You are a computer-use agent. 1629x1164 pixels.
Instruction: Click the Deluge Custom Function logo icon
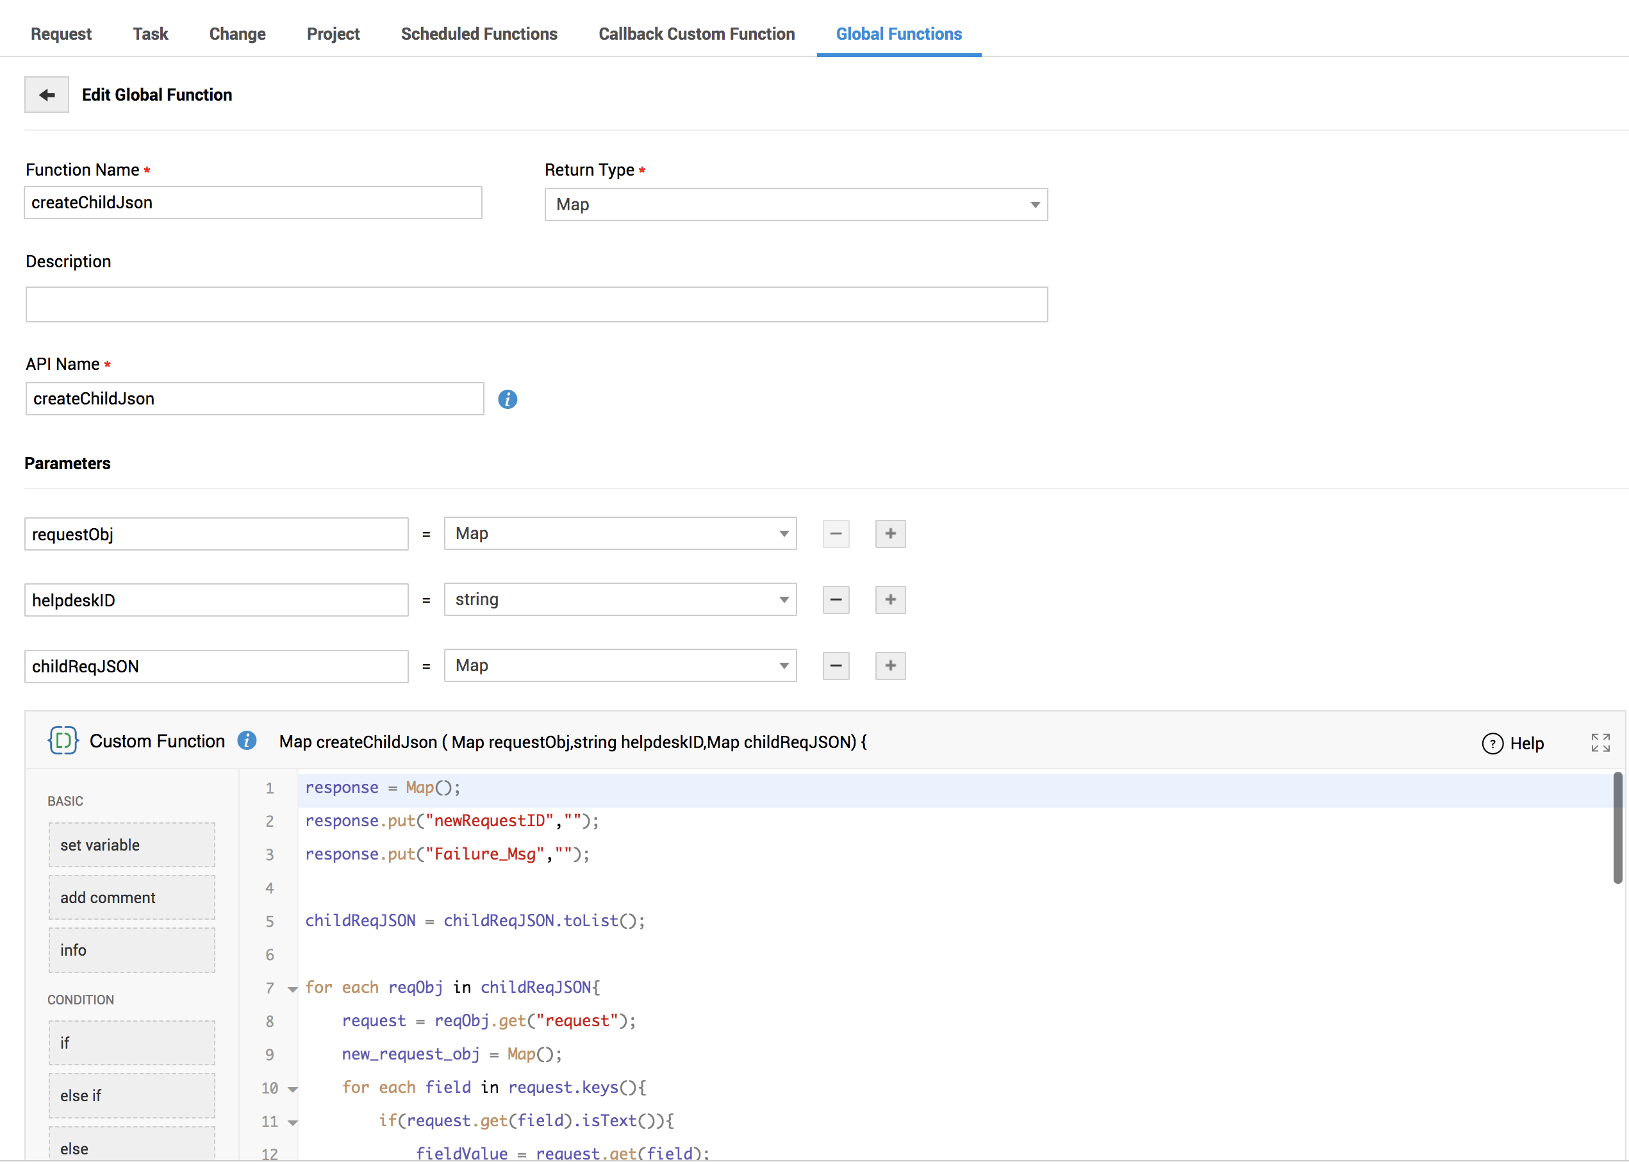(63, 740)
